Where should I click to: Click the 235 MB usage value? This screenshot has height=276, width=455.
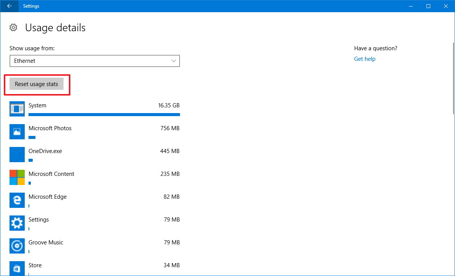click(x=170, y=174)
